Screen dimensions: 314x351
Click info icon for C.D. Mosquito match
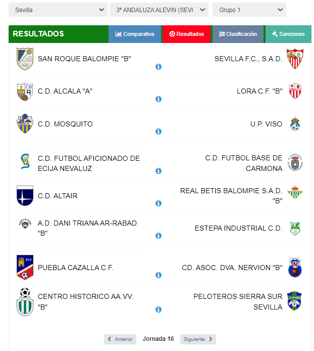click(159, 131)
